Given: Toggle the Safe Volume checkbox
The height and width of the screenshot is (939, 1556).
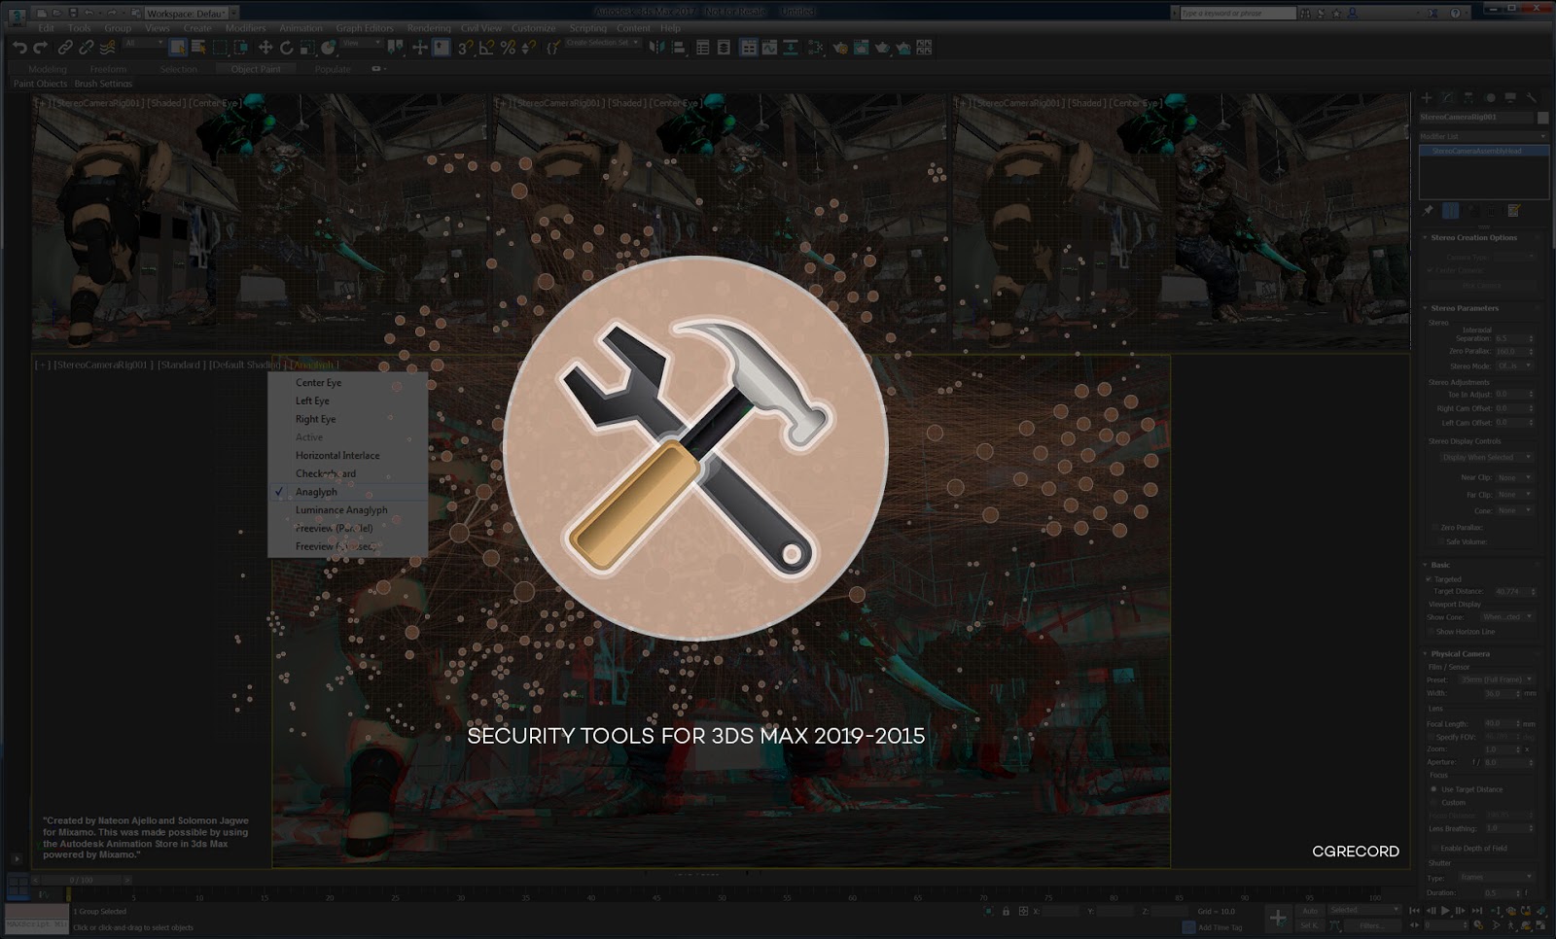Looking at the screenshot, I should click(x=1440, y=541).
